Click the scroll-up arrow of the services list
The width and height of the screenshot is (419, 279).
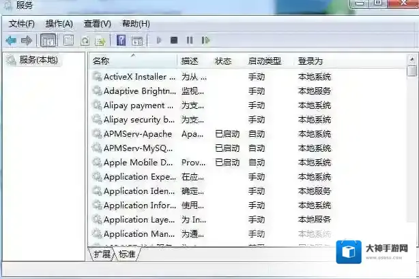(x=411, y=59)
